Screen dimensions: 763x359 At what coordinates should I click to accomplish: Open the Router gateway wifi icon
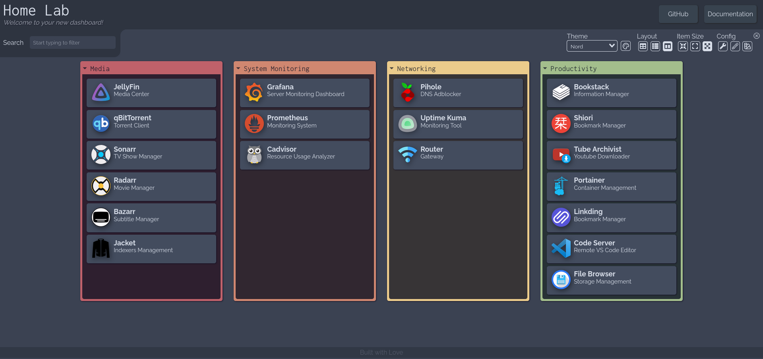point(408,155)
